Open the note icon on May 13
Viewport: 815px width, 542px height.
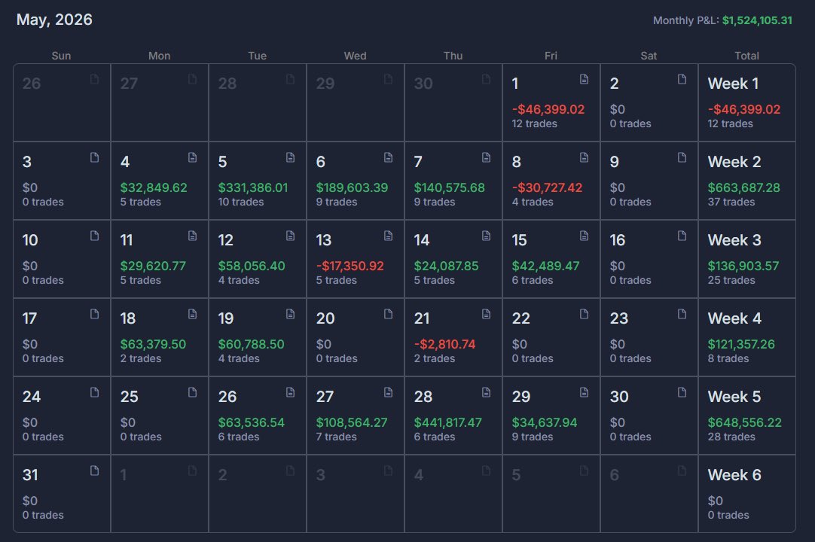[388, 236]
